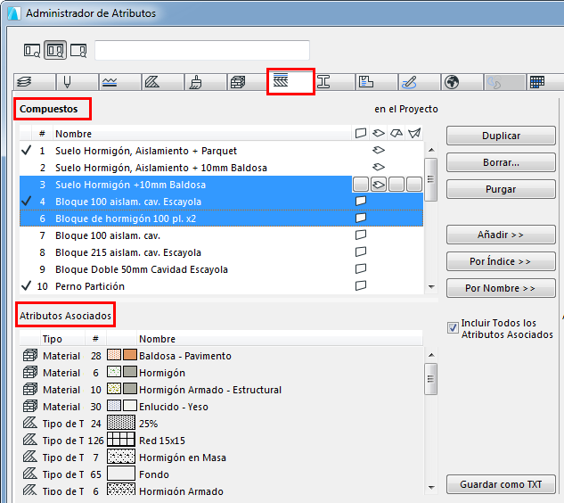Sort associated attributes by Tipo header
564x503 pixels.
(x=62, y=339)
